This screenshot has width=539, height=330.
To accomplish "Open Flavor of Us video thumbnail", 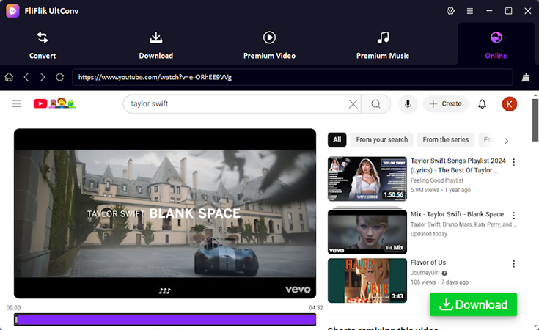I will 367,280.
